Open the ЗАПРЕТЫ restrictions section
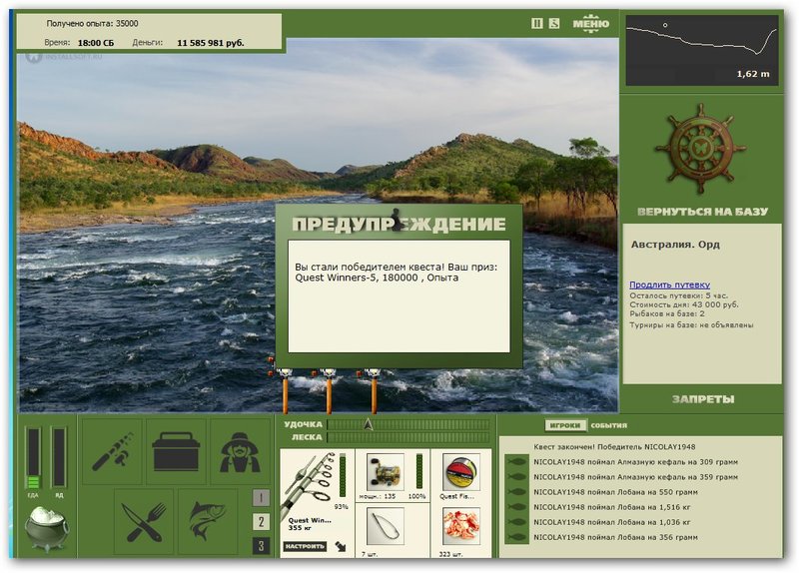This screenshot has height=573, width=799. click(x=703, y=399)
